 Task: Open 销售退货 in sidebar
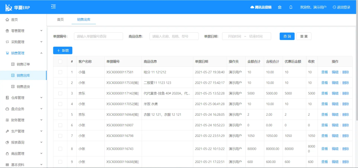tap(23, 87)
